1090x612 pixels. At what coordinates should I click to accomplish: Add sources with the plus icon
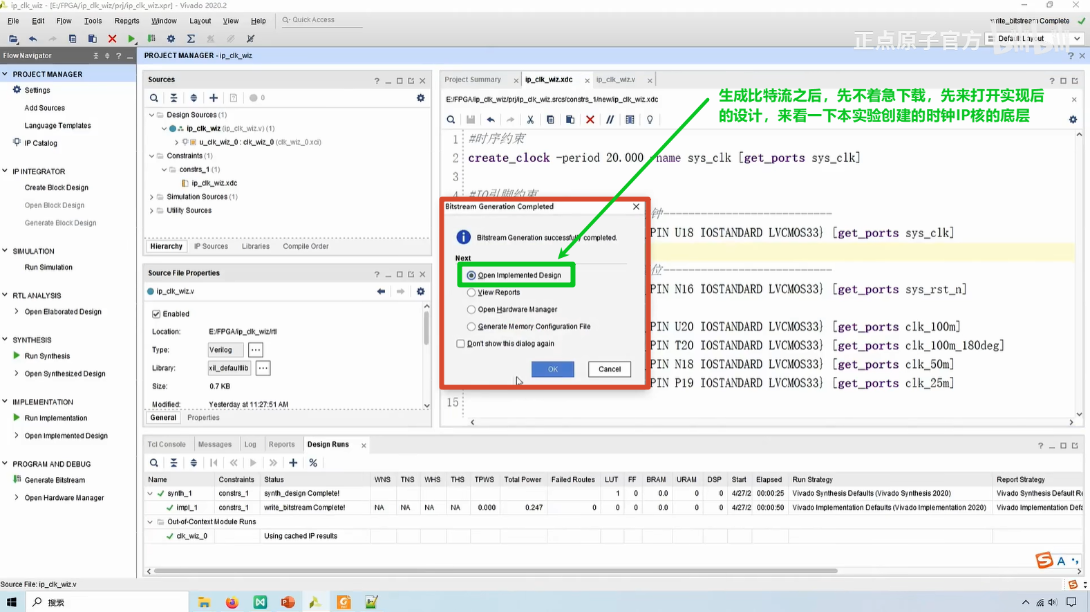214,98
